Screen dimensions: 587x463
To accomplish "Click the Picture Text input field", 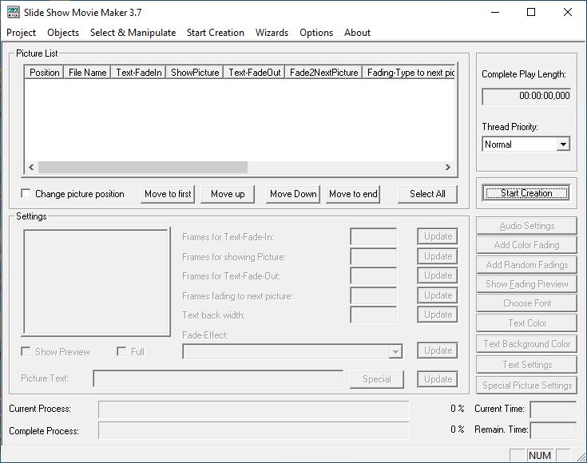I will 218,379.
